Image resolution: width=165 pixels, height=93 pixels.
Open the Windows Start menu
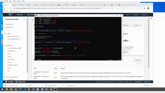(2, 89)
